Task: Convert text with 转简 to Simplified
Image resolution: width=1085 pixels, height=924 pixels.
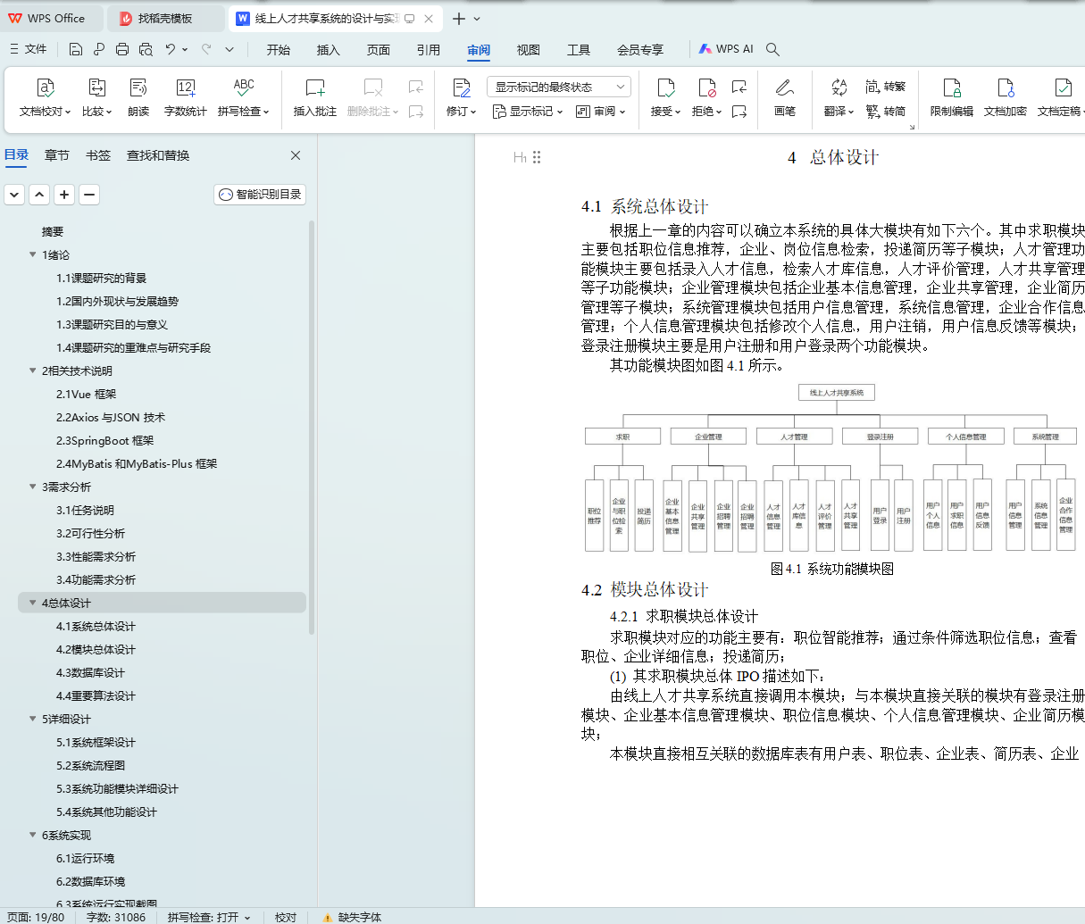Action: (885, 112)
